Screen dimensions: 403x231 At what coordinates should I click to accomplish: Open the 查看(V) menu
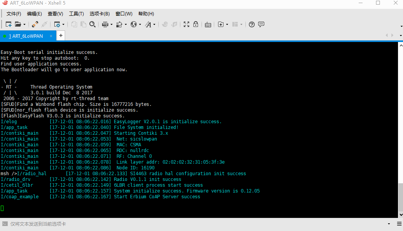click(x=55, y=14)
